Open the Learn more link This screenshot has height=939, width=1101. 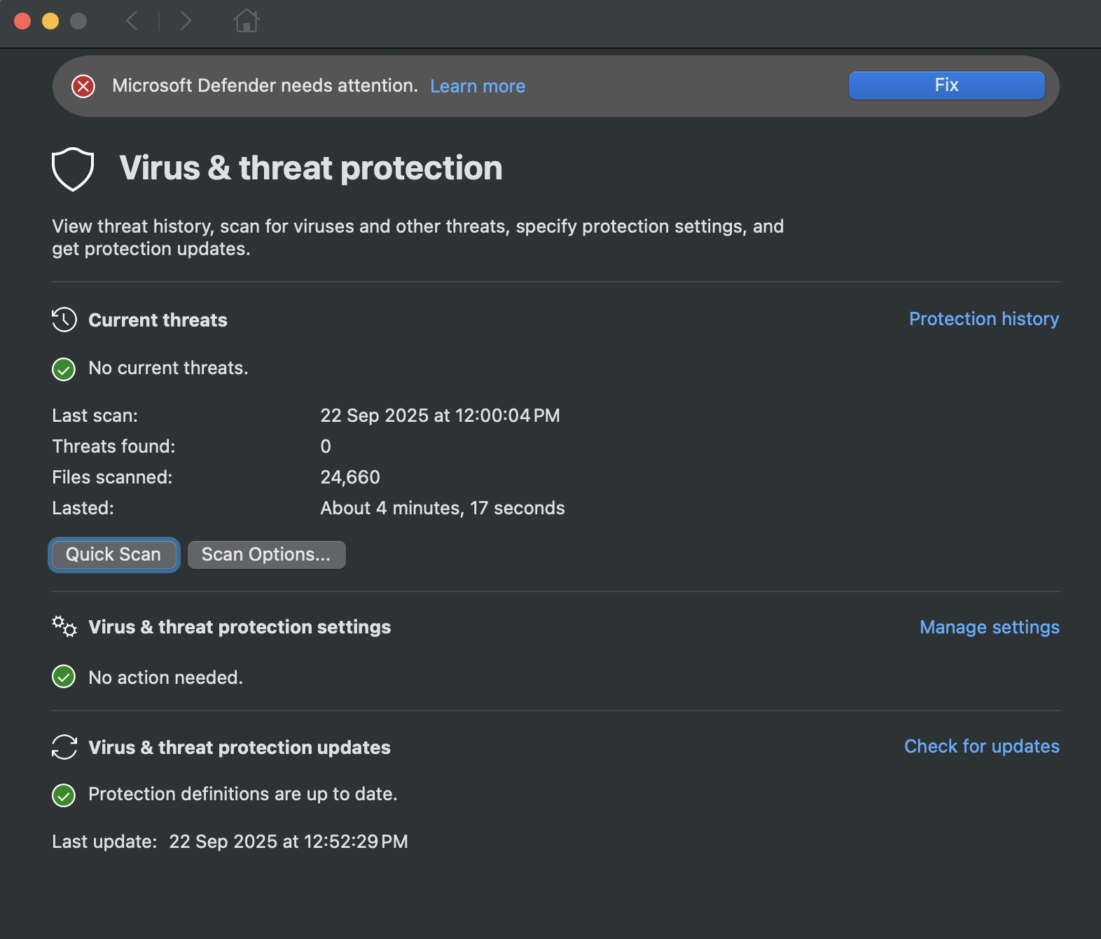coord(478,85)
